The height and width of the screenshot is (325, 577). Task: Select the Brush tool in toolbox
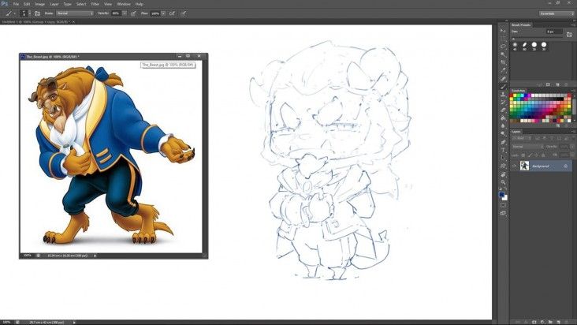(x=503, y=86)
